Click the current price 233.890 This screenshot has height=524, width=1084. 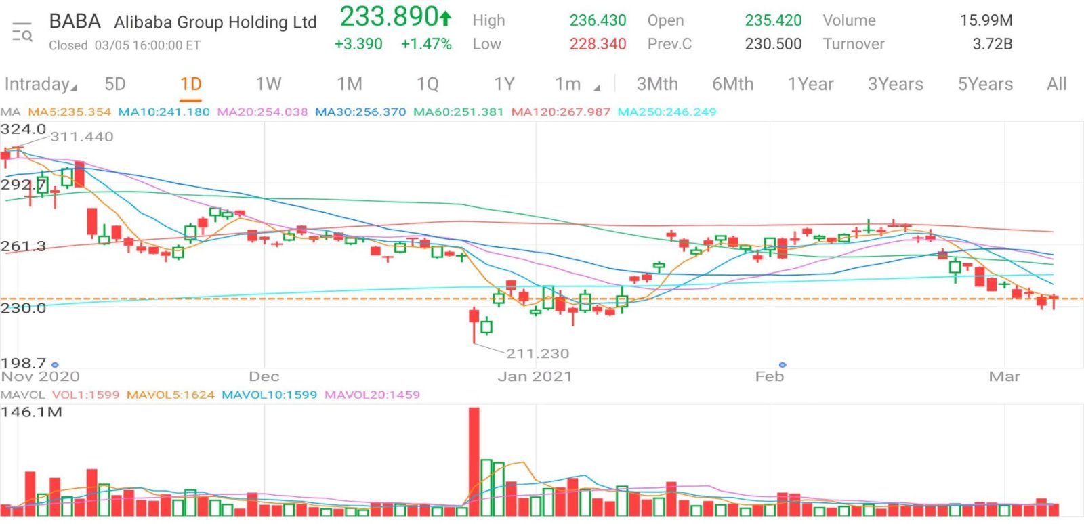[389, 17]
